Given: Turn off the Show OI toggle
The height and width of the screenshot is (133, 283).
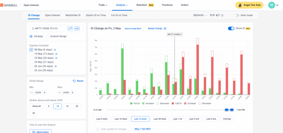Looking at the screenshot, I should 231,28.
